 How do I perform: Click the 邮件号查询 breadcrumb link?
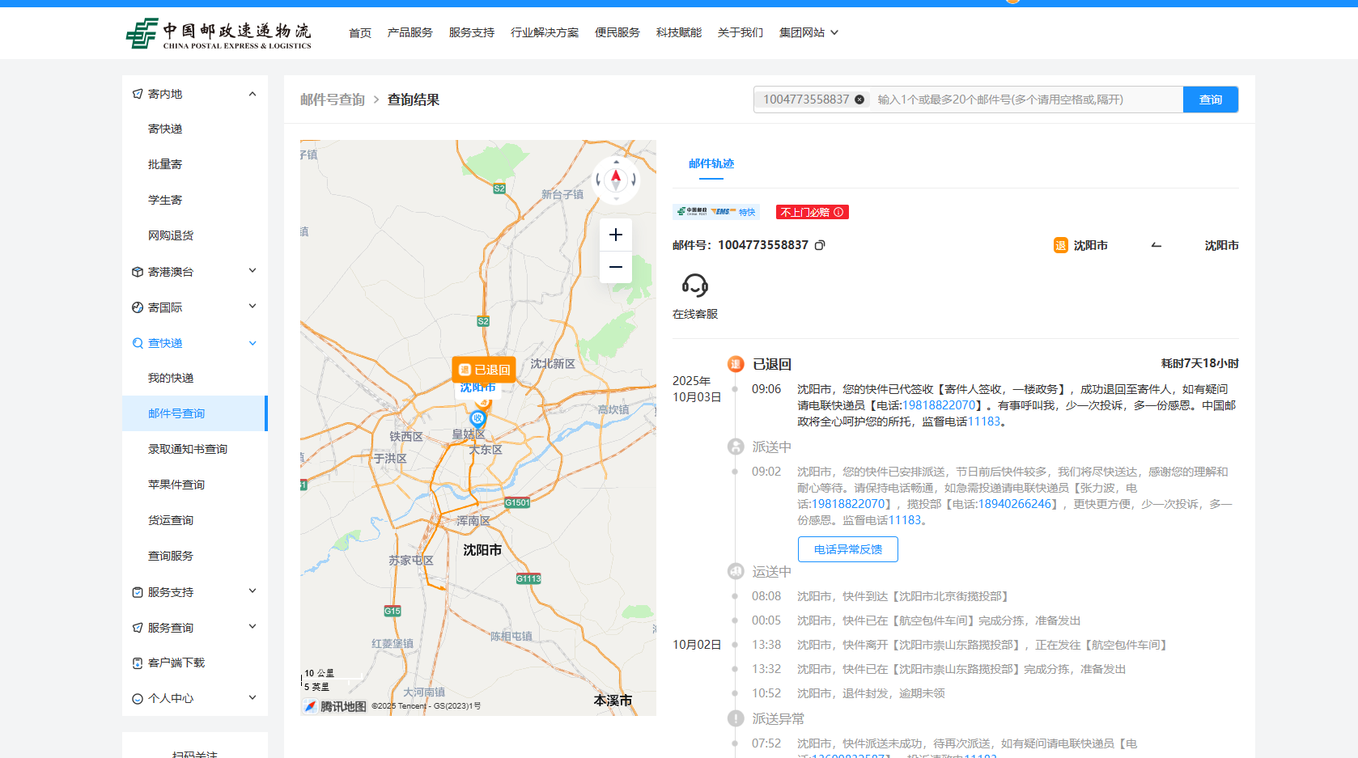333,100
